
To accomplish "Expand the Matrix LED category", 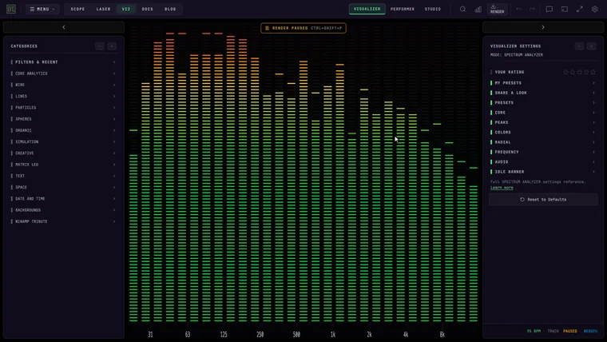I will click(x=63, y=165).
